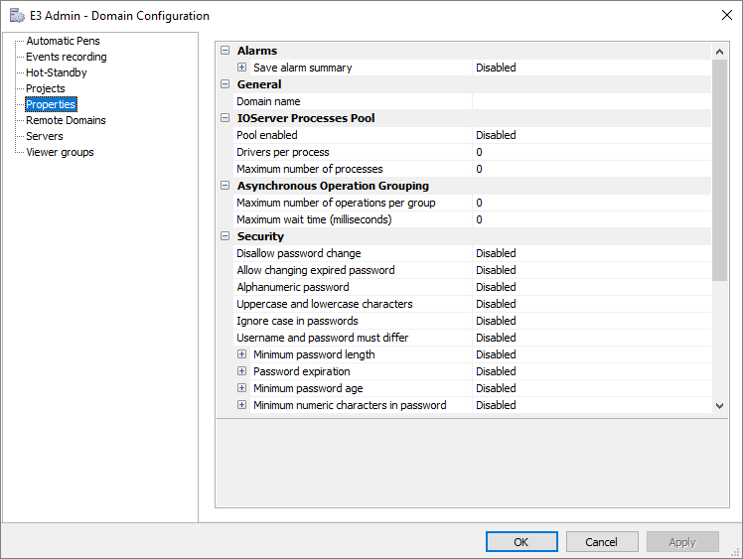Select the Allow changing expired password label
Screen dimensions: 743x559
316,270
